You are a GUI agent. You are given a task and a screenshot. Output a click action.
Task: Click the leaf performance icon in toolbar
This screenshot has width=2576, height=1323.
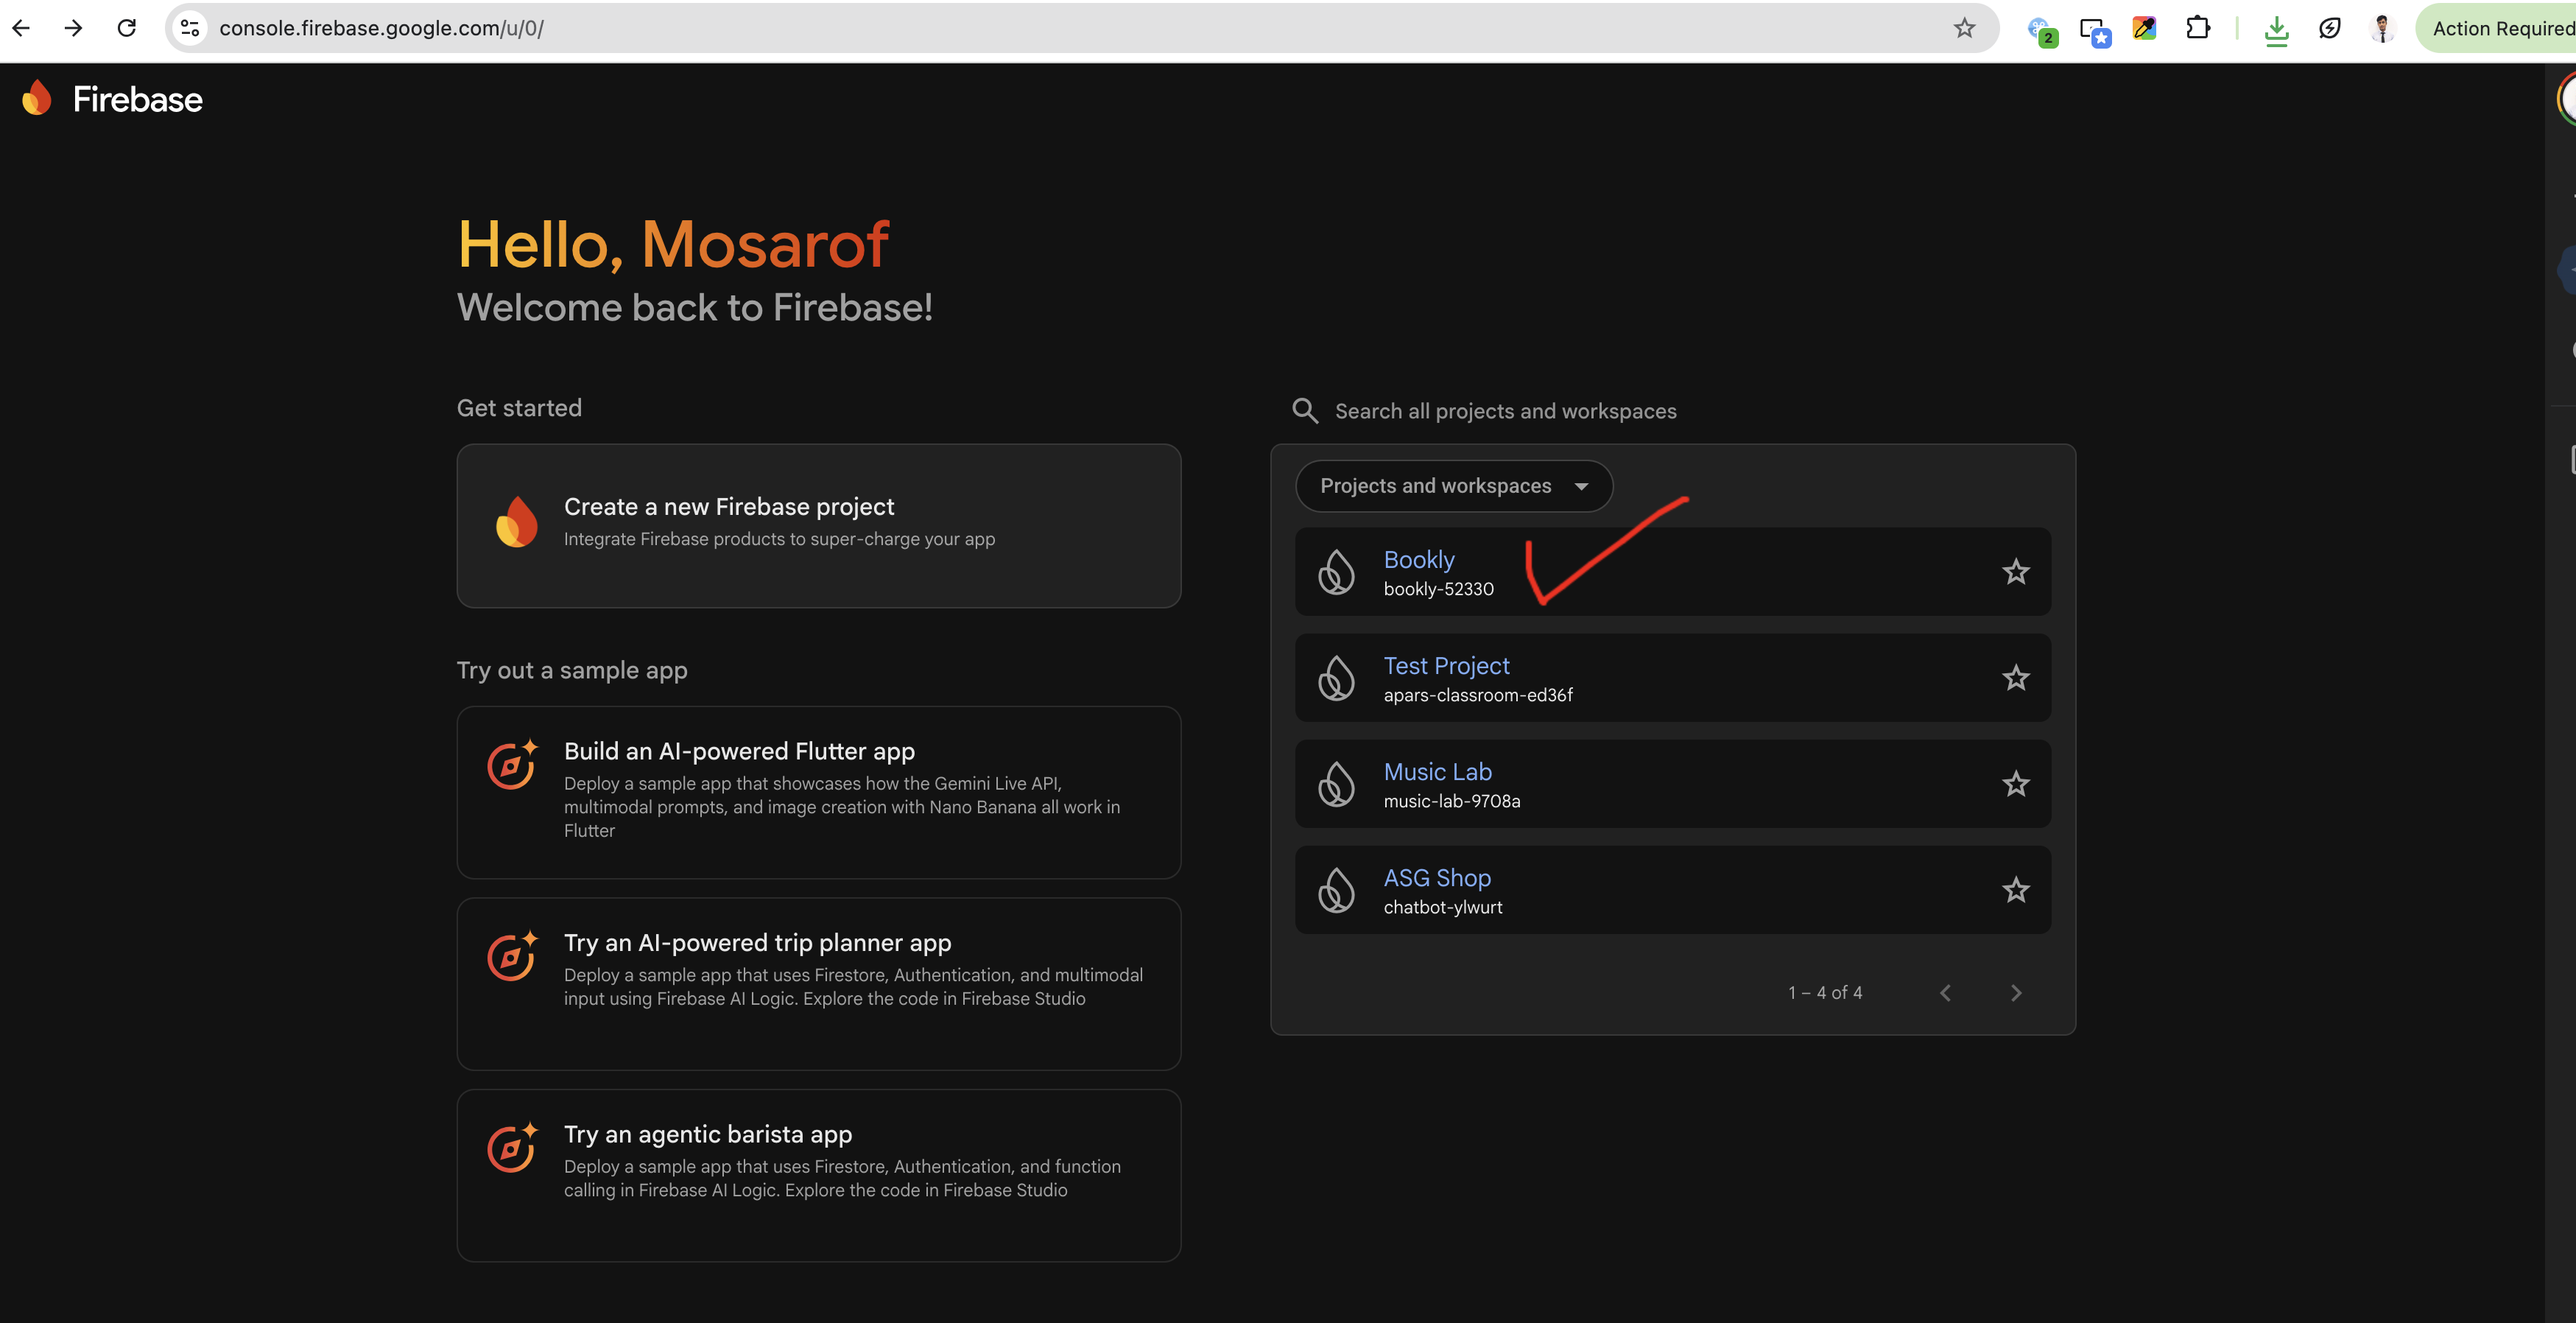pos(2329,28)
